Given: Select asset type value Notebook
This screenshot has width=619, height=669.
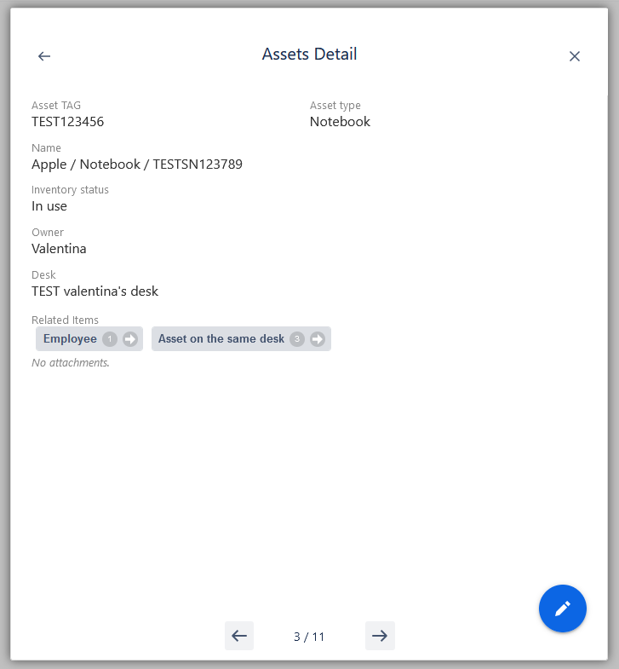Looking at the screenshot, I should tap(340, 122).
